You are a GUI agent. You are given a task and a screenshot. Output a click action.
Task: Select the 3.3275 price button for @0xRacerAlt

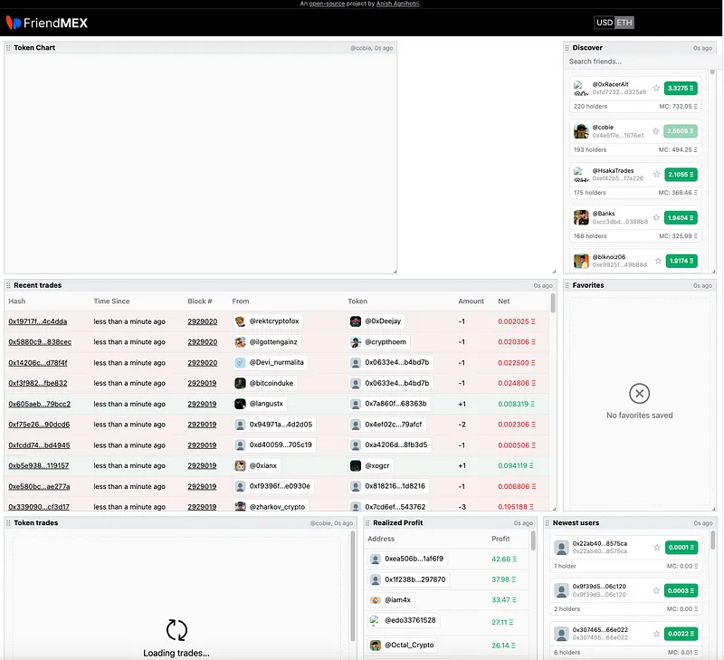681,88
